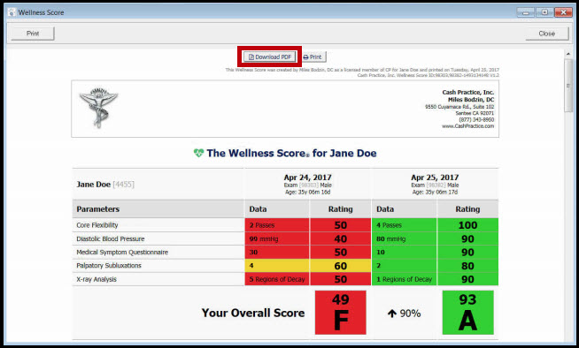Click the '1 Regions of Decay' cell

pyautogui.click(x=405, y=279)
